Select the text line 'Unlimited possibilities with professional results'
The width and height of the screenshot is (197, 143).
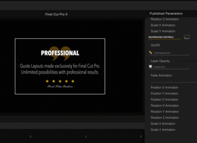[x=60, y=72]
